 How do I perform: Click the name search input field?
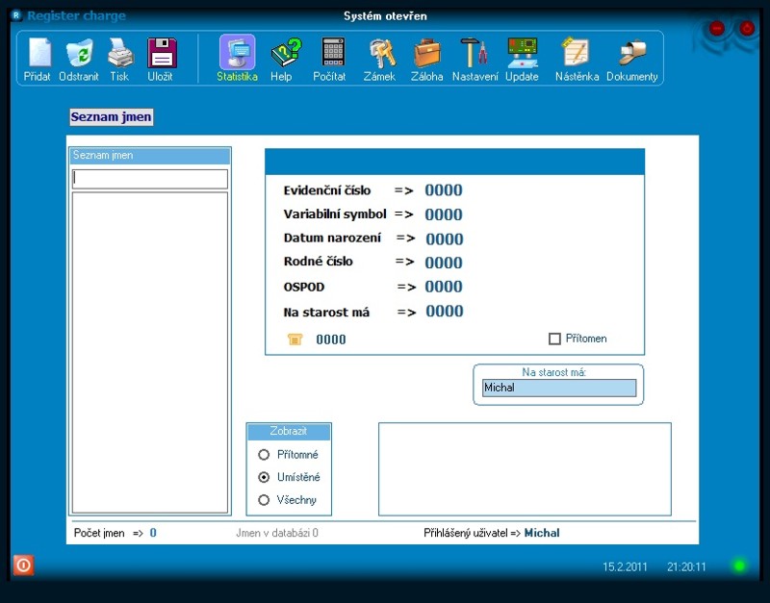(x=150, y=179)
